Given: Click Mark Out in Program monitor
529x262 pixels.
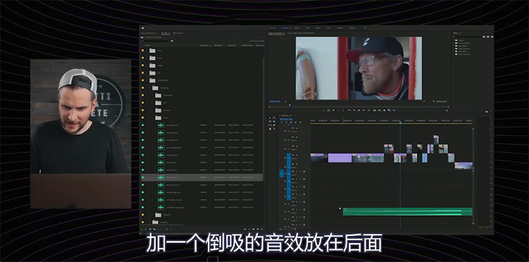Looking at the screenshot, I should [x=343, y=110].
